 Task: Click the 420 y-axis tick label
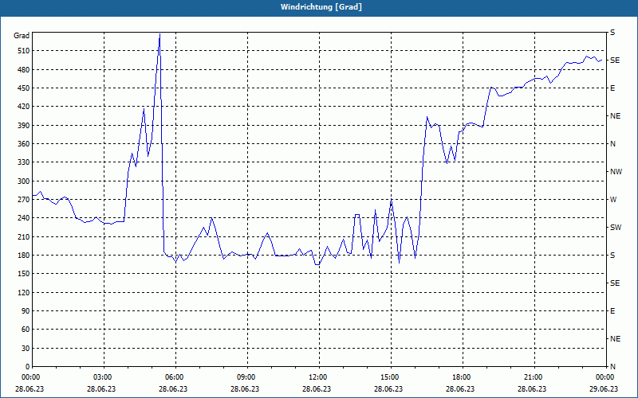tap(24, 107)
